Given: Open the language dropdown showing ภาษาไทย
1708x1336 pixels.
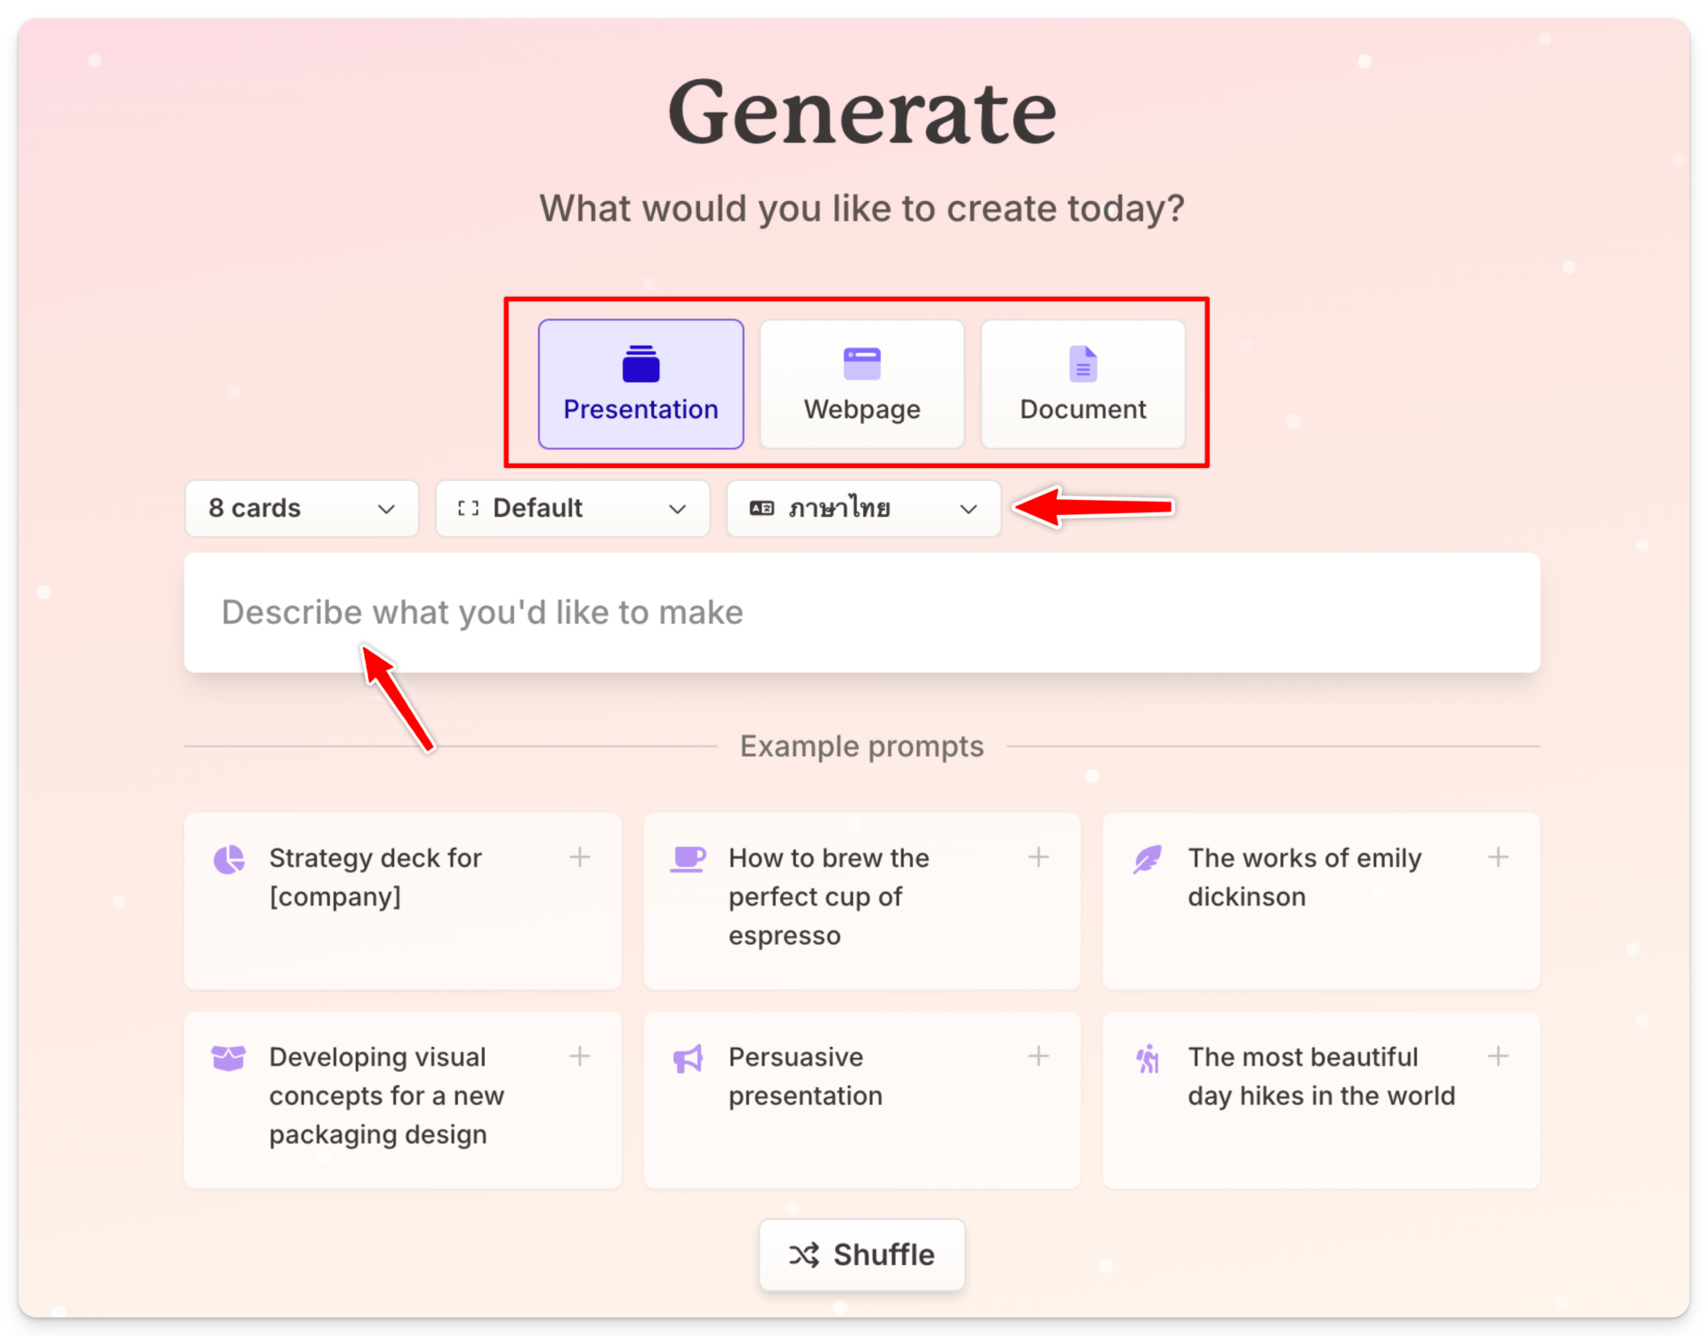Looking at the screenshot, I should click(862, 508).
